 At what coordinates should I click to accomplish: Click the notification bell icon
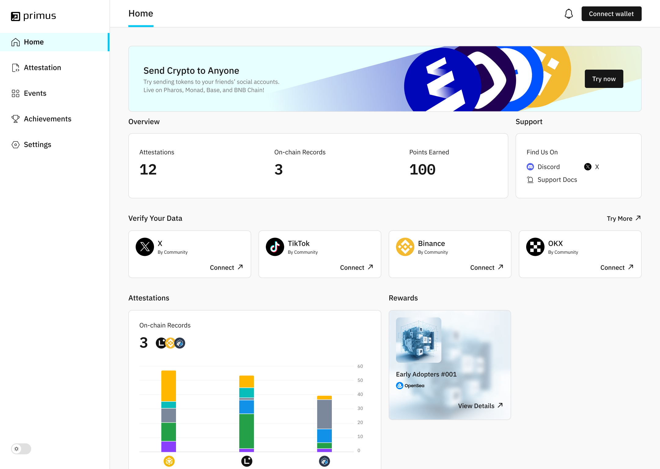click(x=568, y=14)
